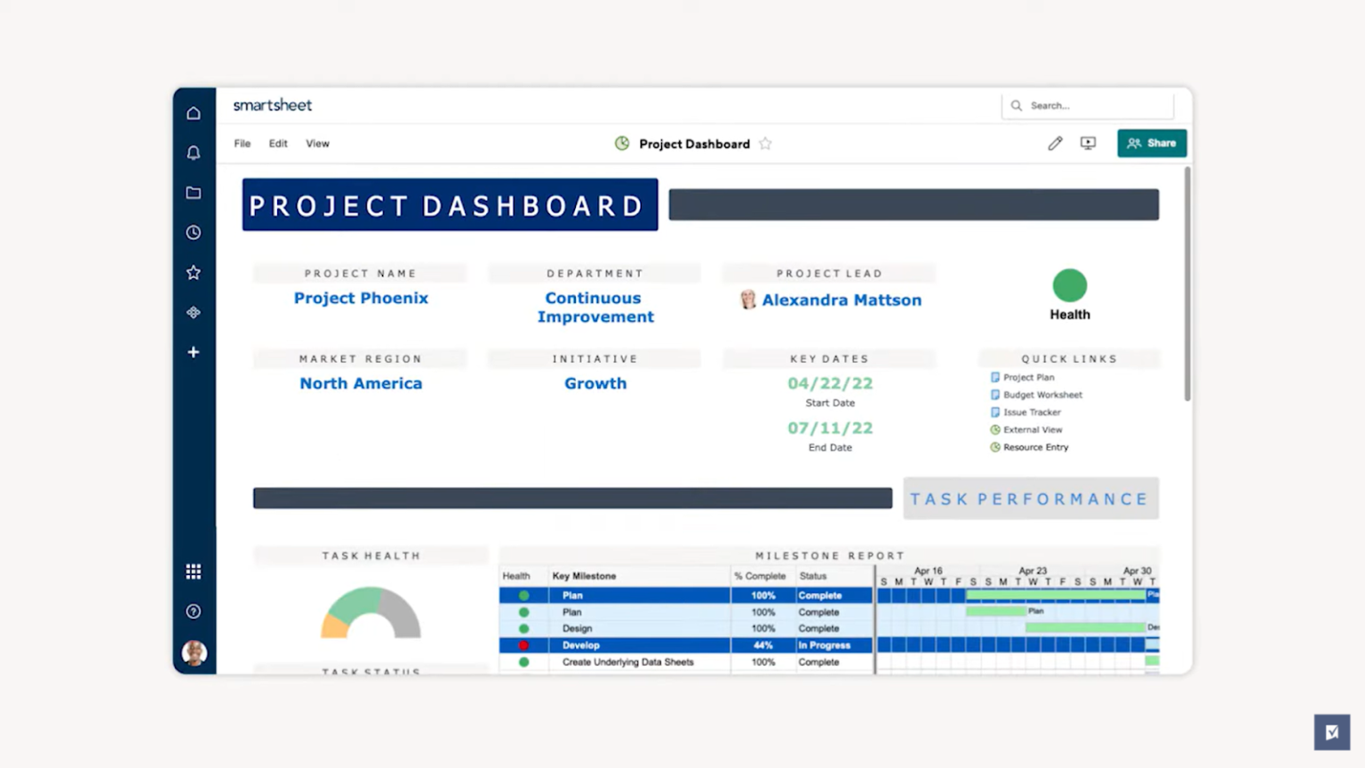
Task: Click the Share button
Action: (x=1152, y=143)
